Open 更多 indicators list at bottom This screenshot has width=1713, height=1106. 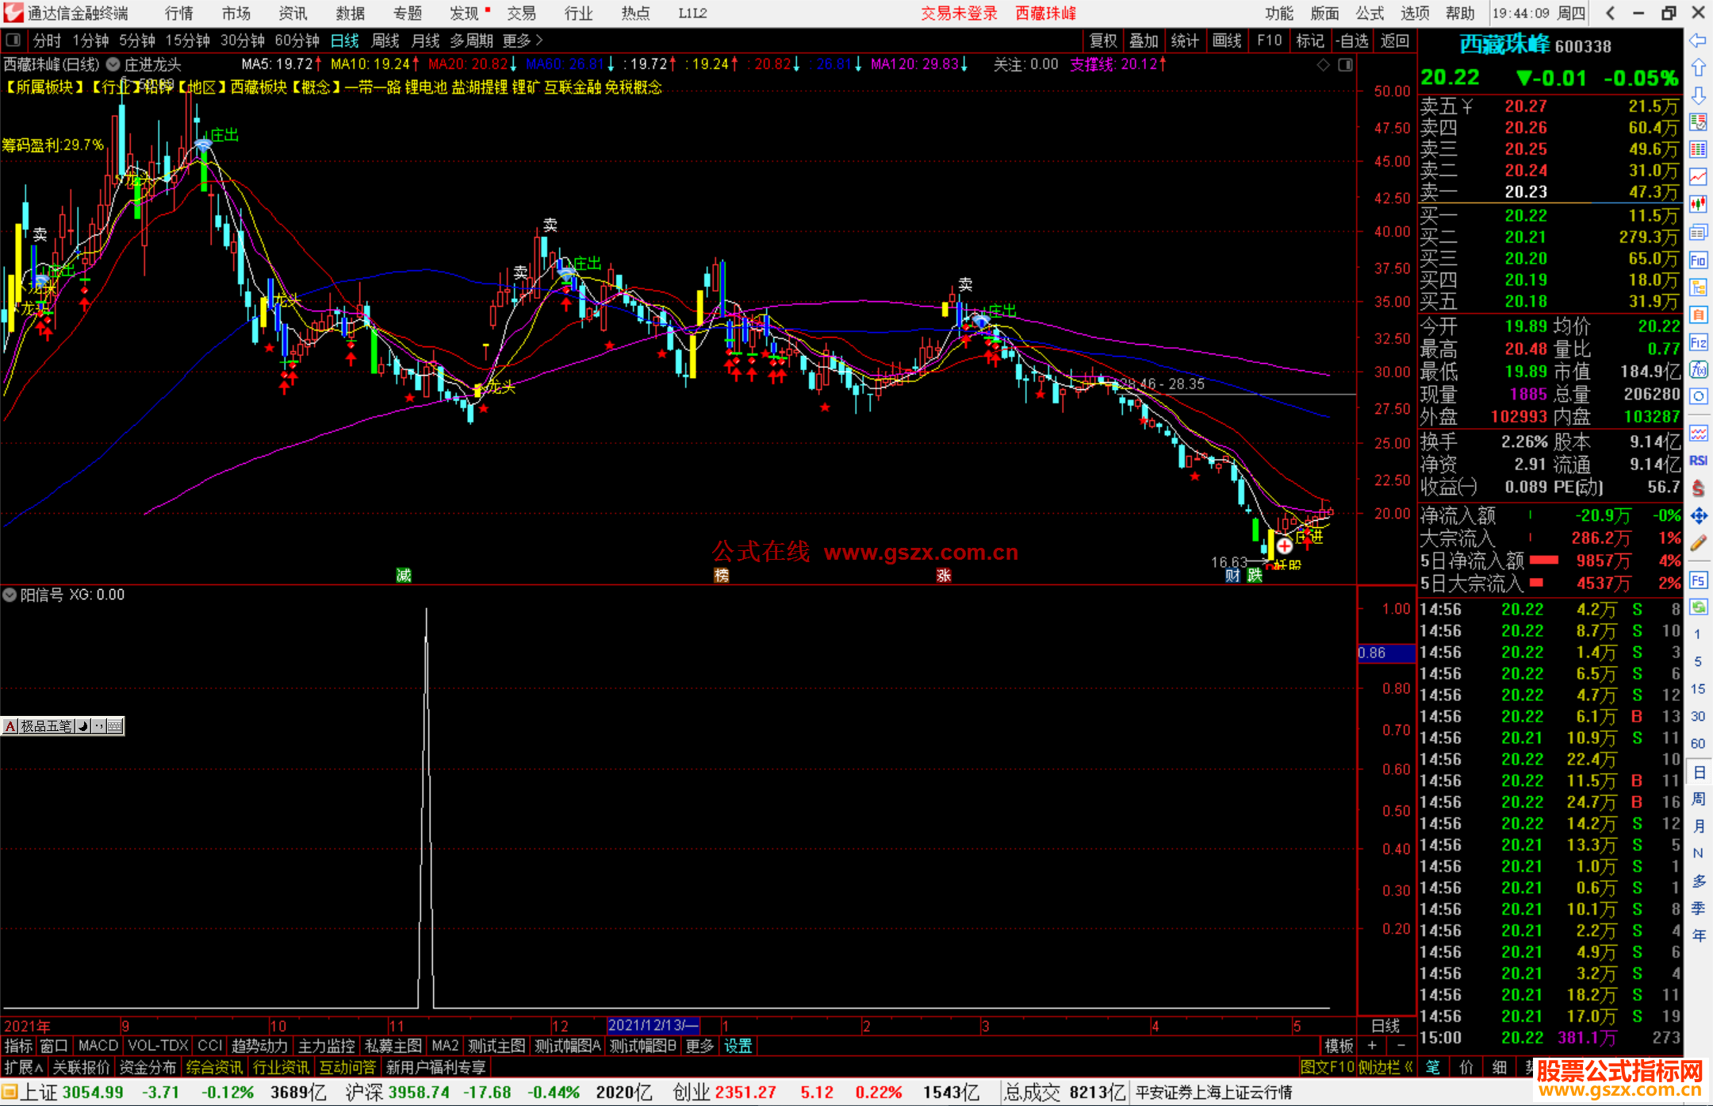(699, 1046)
